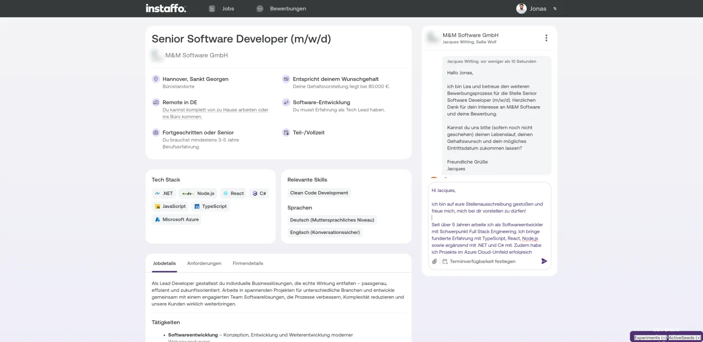The image size is (703, 342).
Task: Click the TypeScript tech stack chip
Action: [210, 206]
